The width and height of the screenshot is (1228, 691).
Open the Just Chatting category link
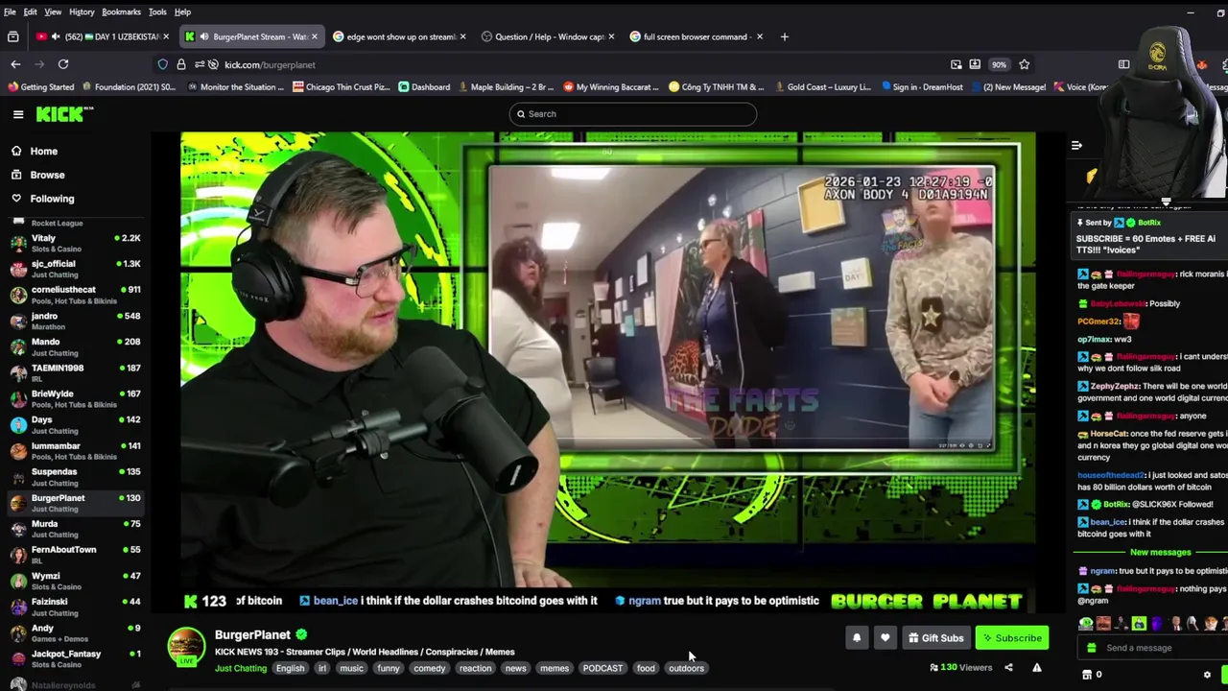(241, 669)
